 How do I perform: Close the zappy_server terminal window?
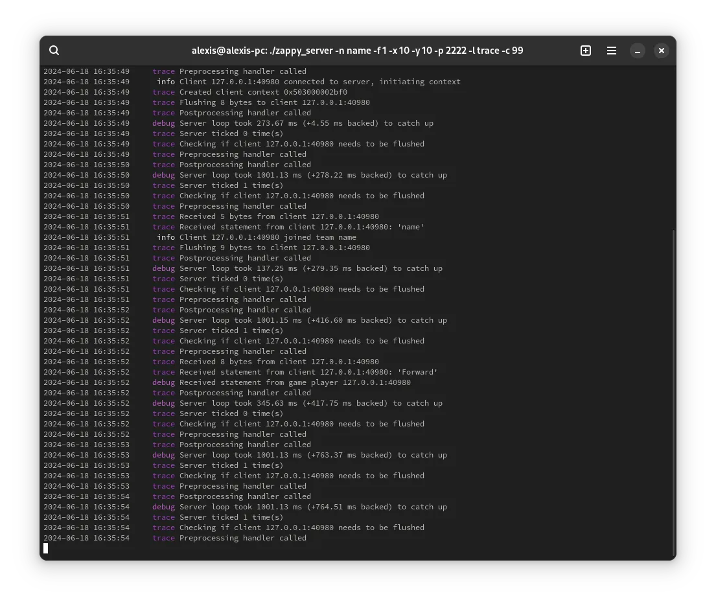[661, 51]
